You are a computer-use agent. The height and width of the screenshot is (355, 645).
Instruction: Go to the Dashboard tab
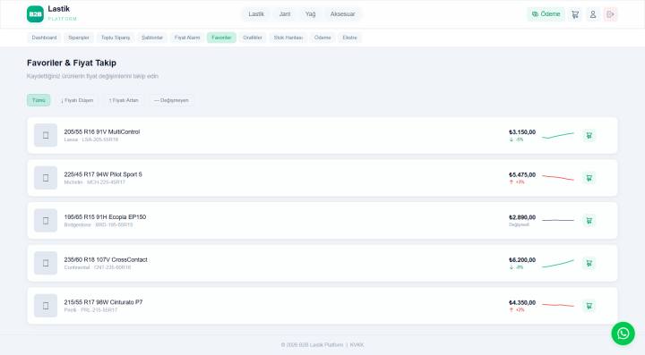tap(44, 38)
